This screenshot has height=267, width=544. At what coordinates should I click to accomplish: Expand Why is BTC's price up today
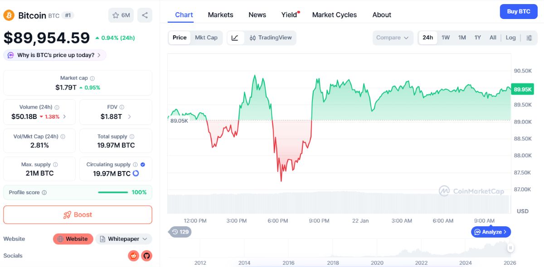[x=55, y=55]
